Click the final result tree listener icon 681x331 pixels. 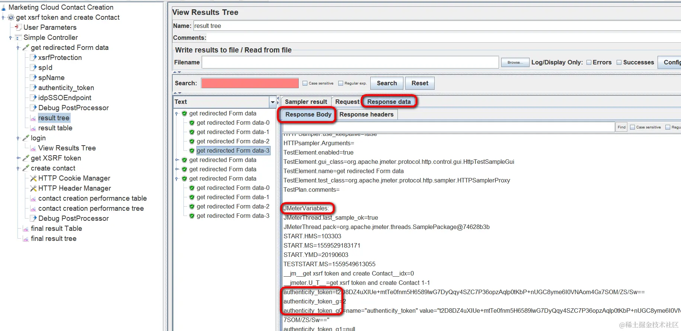tap(26, 239)
